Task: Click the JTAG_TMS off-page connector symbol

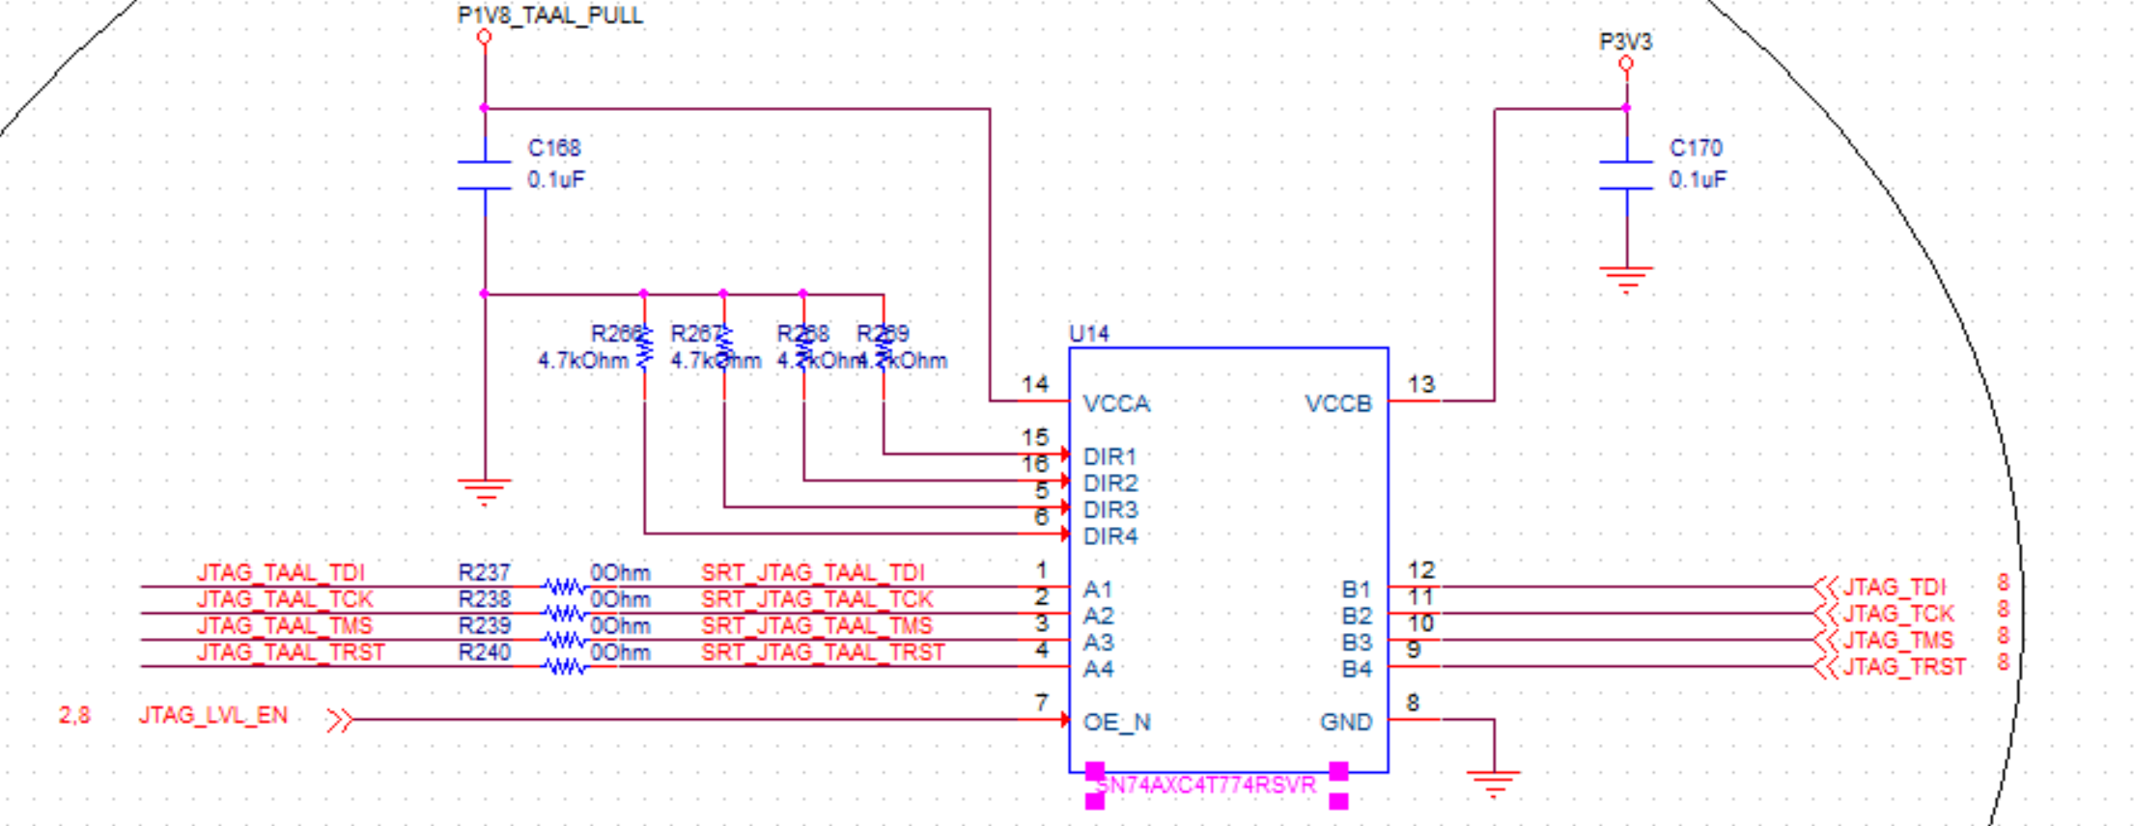Action: (1825, 639)
